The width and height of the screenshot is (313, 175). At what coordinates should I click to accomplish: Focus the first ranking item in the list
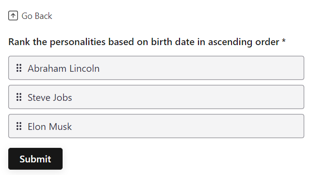tap(156, 68)
